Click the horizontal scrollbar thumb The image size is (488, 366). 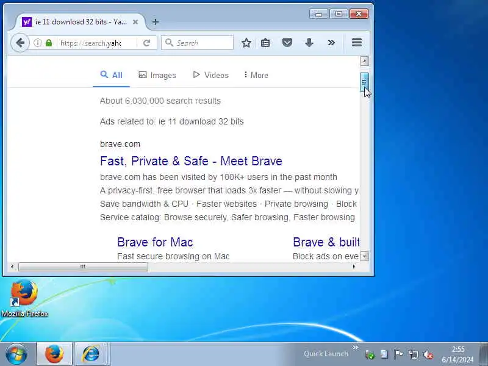pos(83,267)
